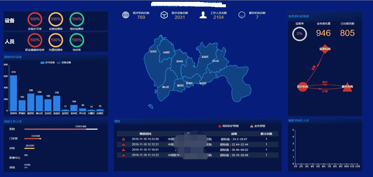Toggle the 设备总数 legend series
This screenshot has height=177, width=373.
click(64, 62)
